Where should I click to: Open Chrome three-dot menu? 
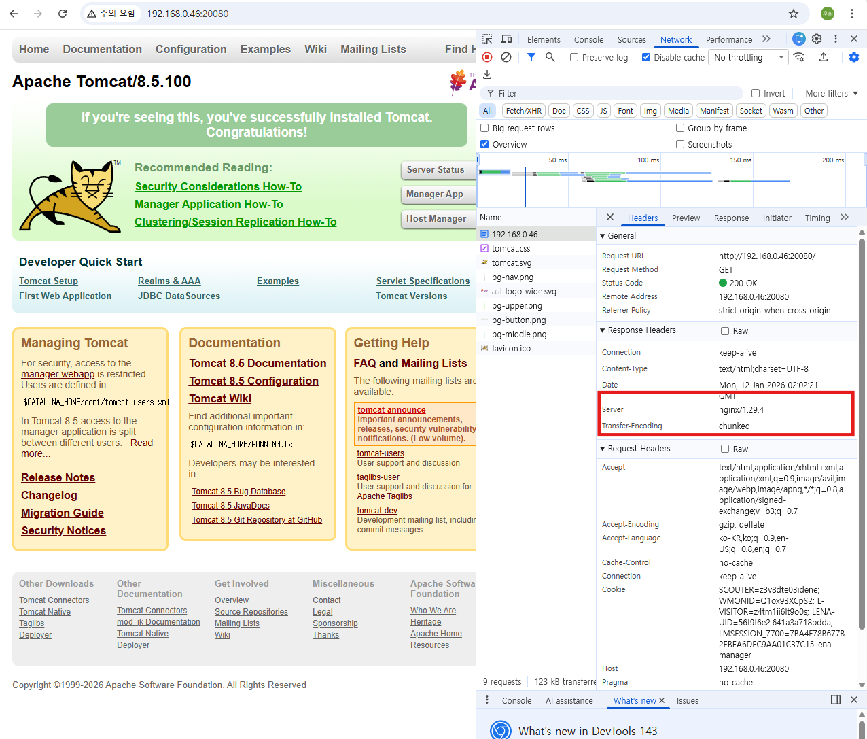pyautogui.click(x=851, y=14)
